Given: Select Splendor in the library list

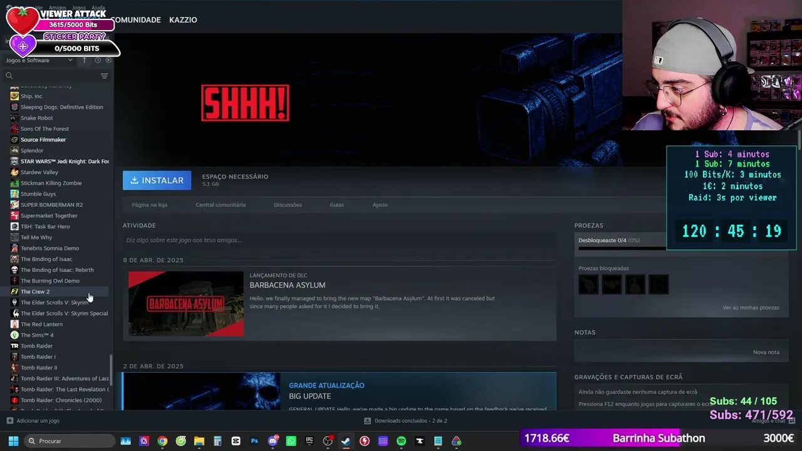Looking at the screenshot, I should (x=32, y=150).
